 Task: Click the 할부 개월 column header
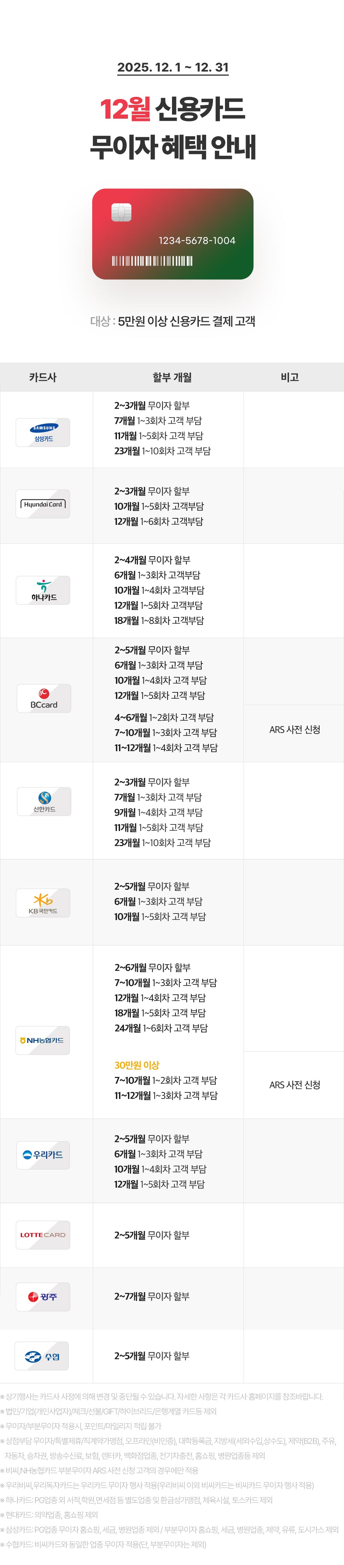172,377
